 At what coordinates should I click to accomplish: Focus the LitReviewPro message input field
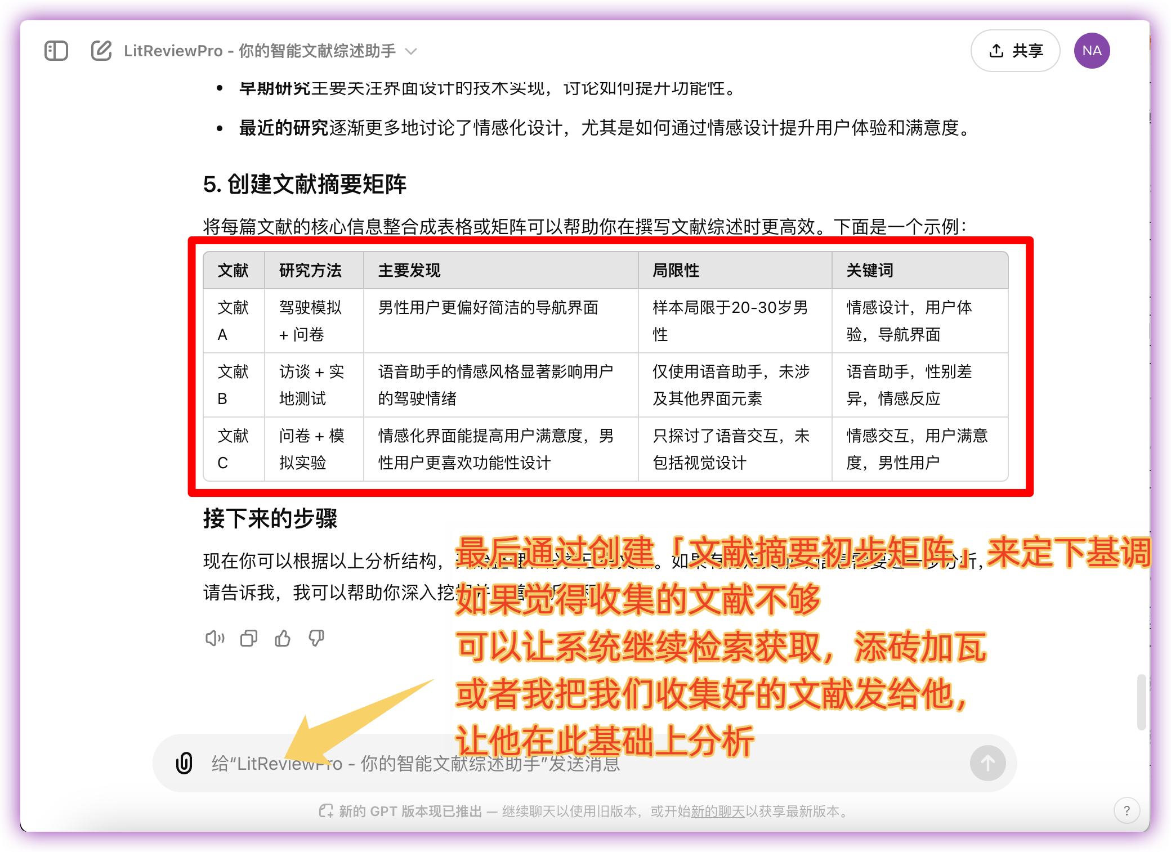(x=584, y=763)
